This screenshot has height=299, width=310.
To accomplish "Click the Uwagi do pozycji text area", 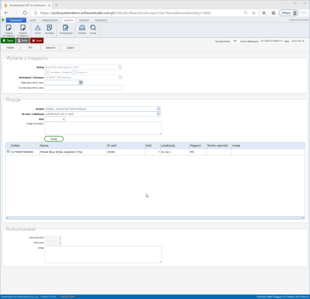I will pos(103,128).
